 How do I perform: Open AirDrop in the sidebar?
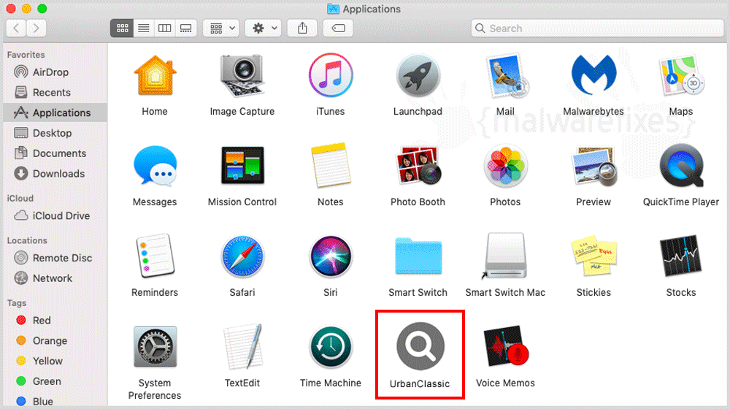(55, 72)
